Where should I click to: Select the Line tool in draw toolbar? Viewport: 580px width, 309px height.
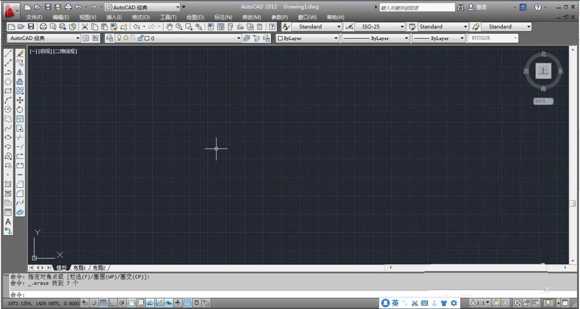[8, 53]
